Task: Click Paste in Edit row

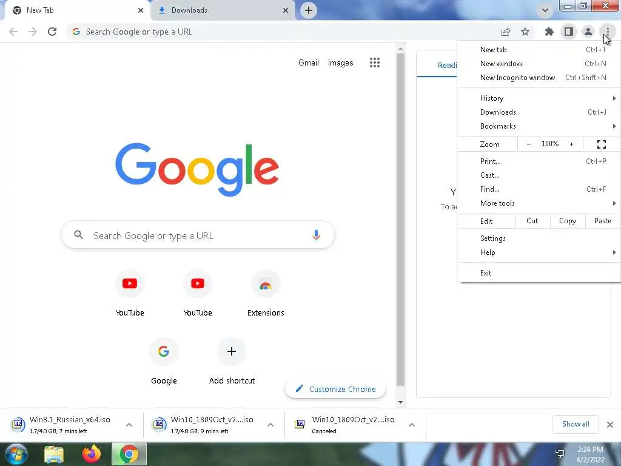Action: (602, 221)
